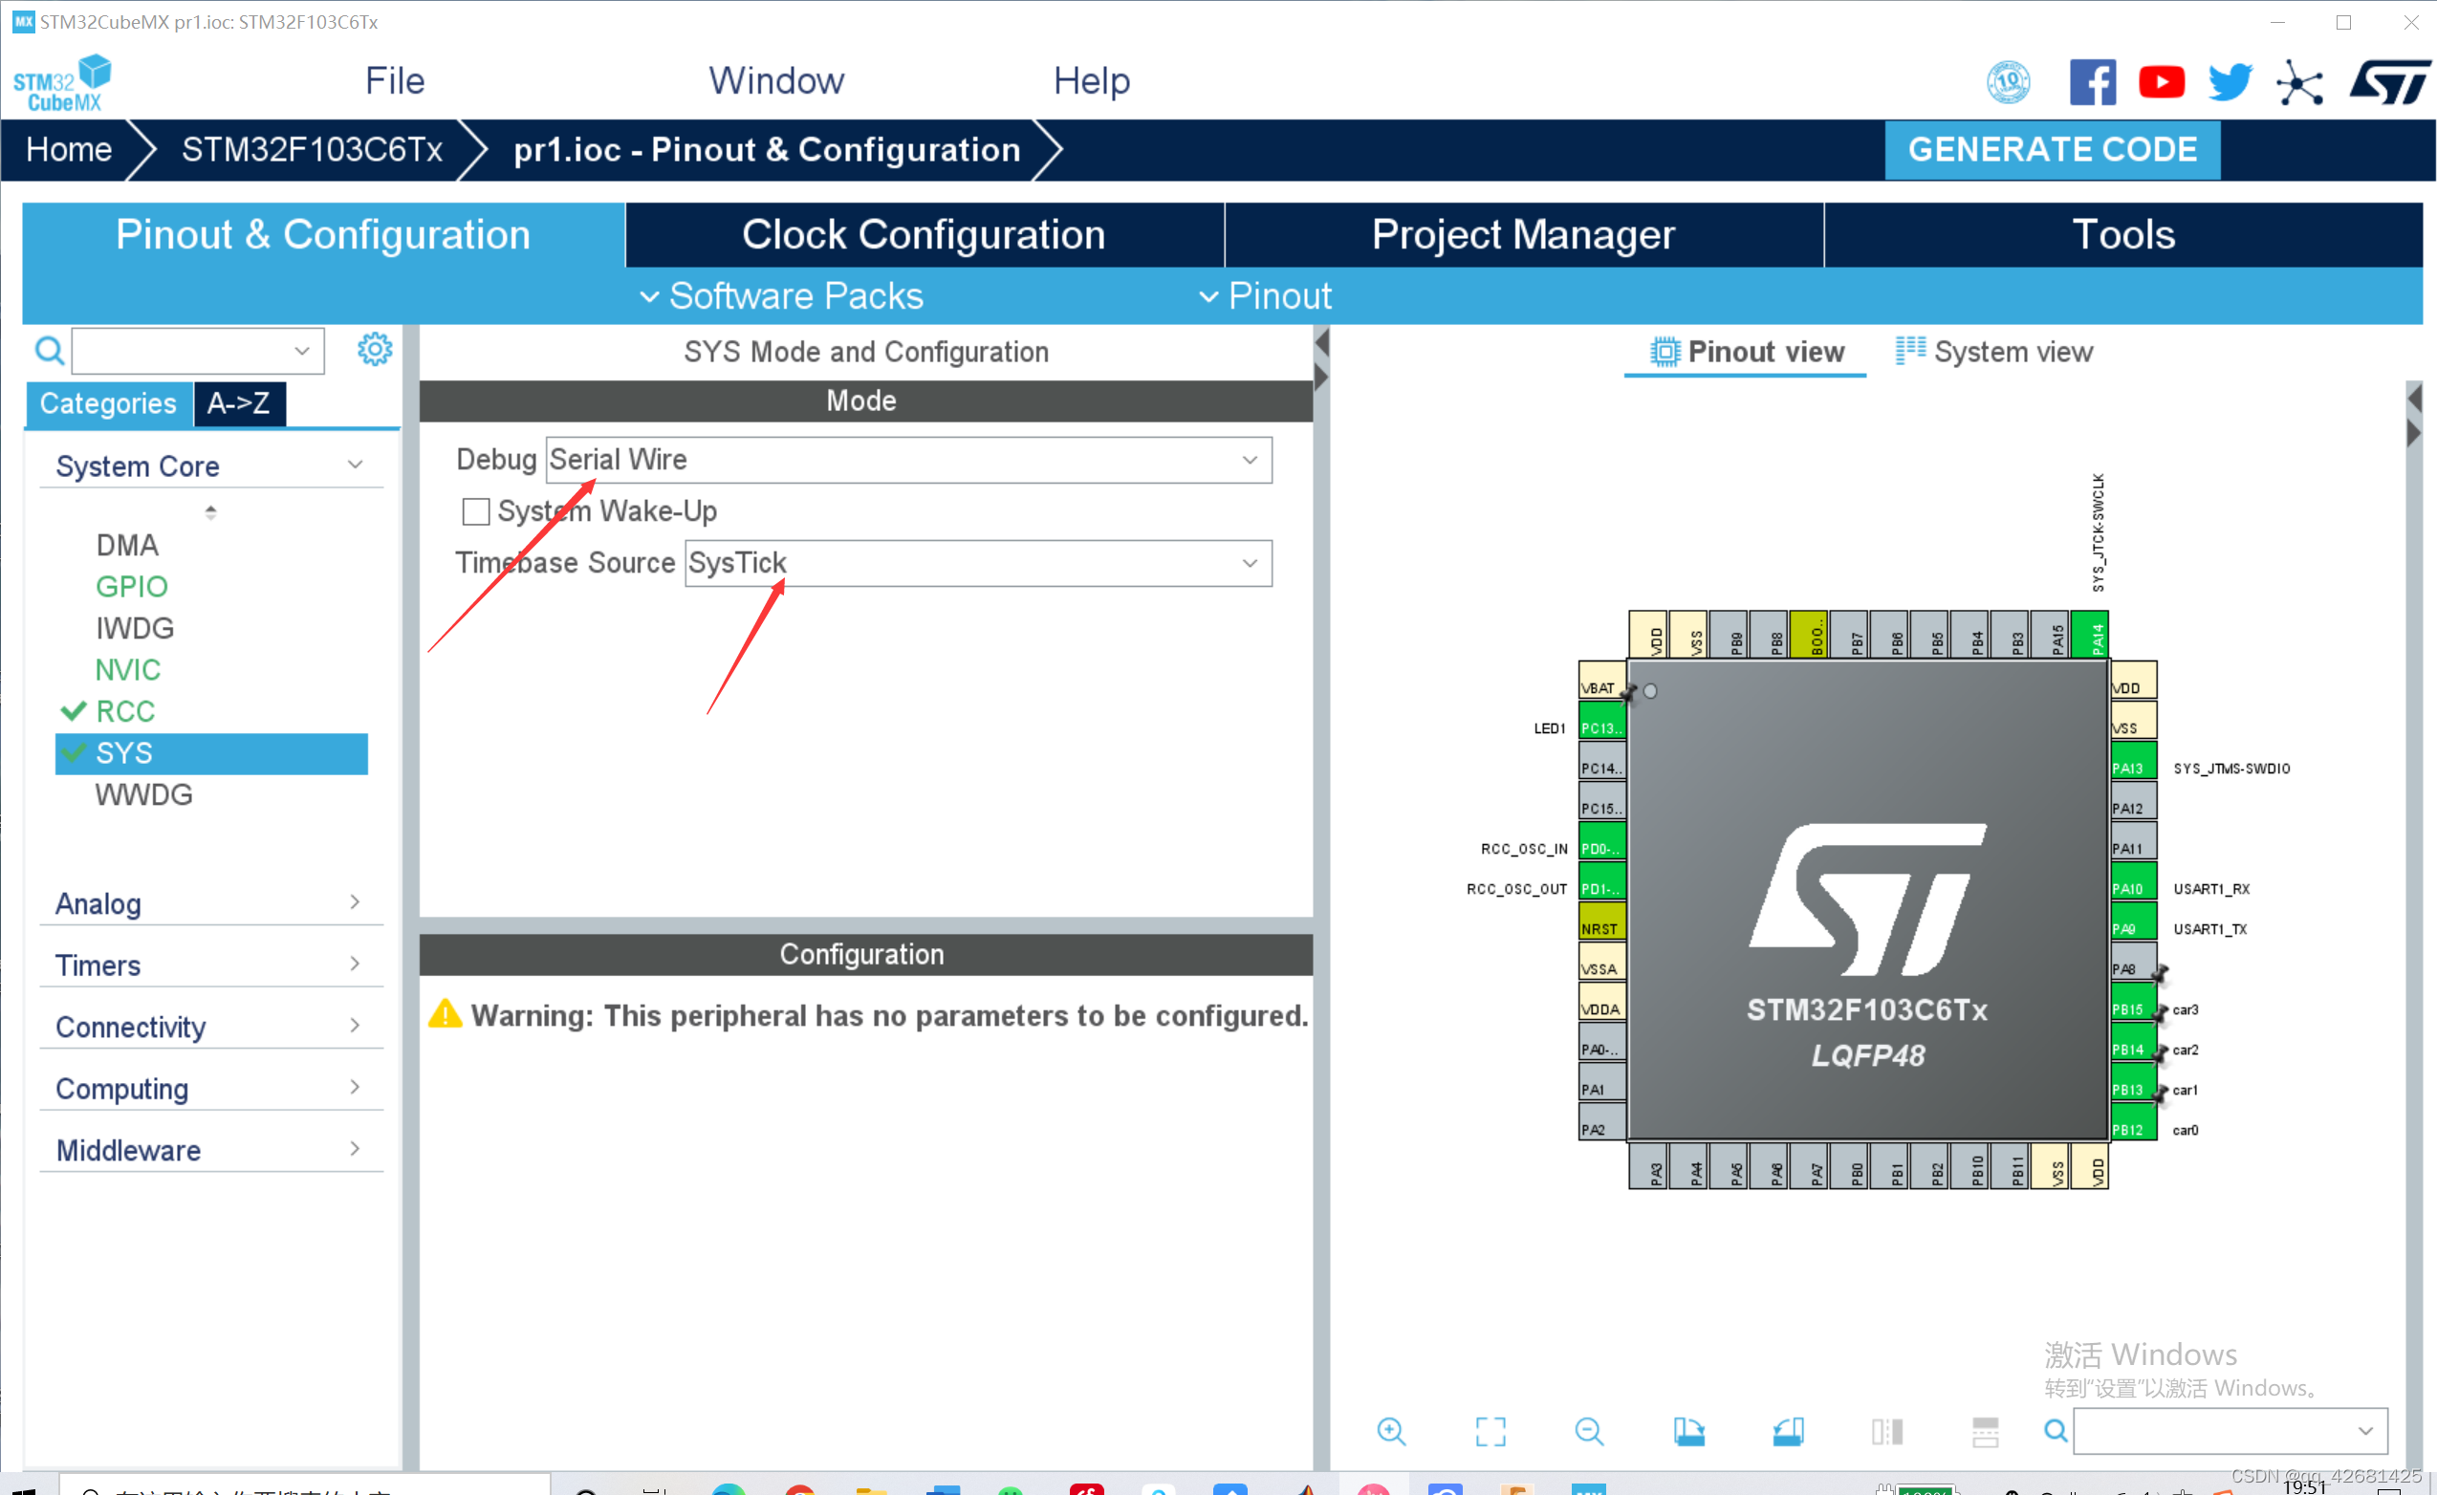Screen dimensions: 2437x1495
Task: Click the green PA14 pin on the chip
Action: 2088,634
